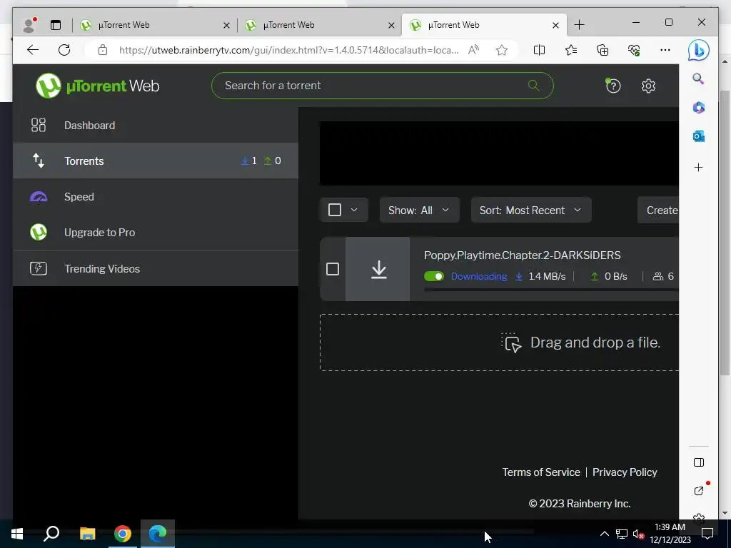The height and width of the screenshot is (548, 731).
Task: Click the download arrow thumbnail of Poppy.Playtime
Action: (378, 269)
